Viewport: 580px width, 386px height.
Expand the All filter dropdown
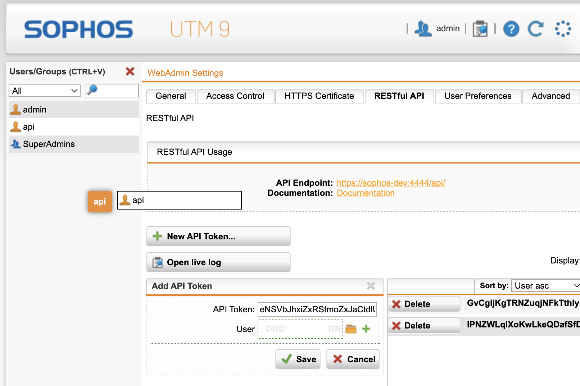[x=44, y=91]
